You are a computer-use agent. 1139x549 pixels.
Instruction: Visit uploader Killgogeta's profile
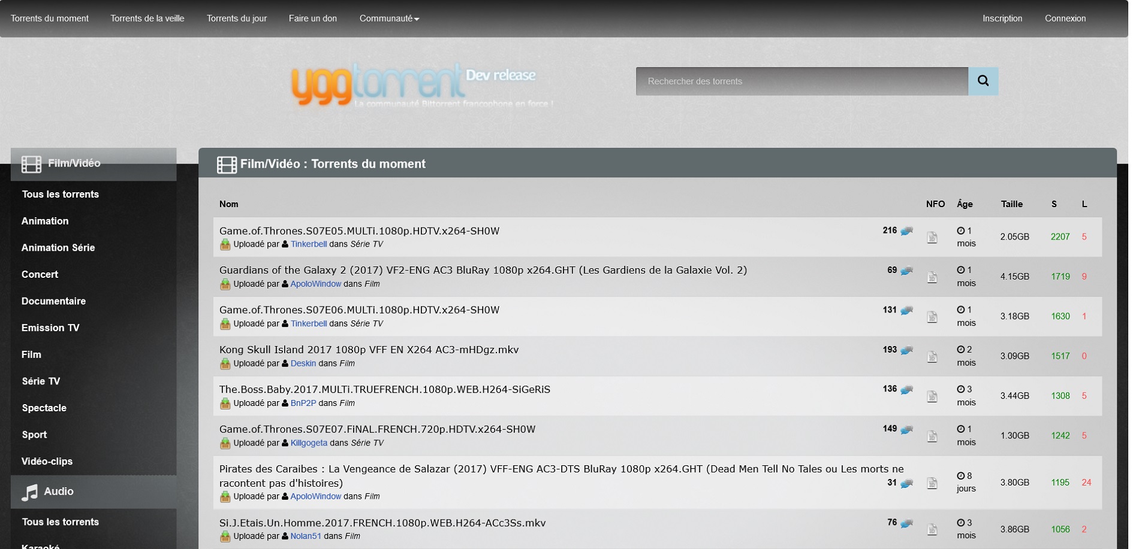click(x=309, y=443)
